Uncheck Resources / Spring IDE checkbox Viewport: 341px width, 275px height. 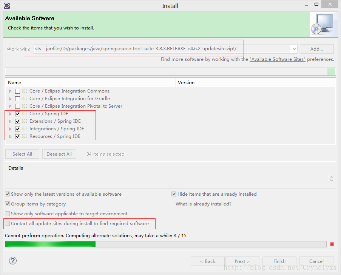tap(18, 137)
